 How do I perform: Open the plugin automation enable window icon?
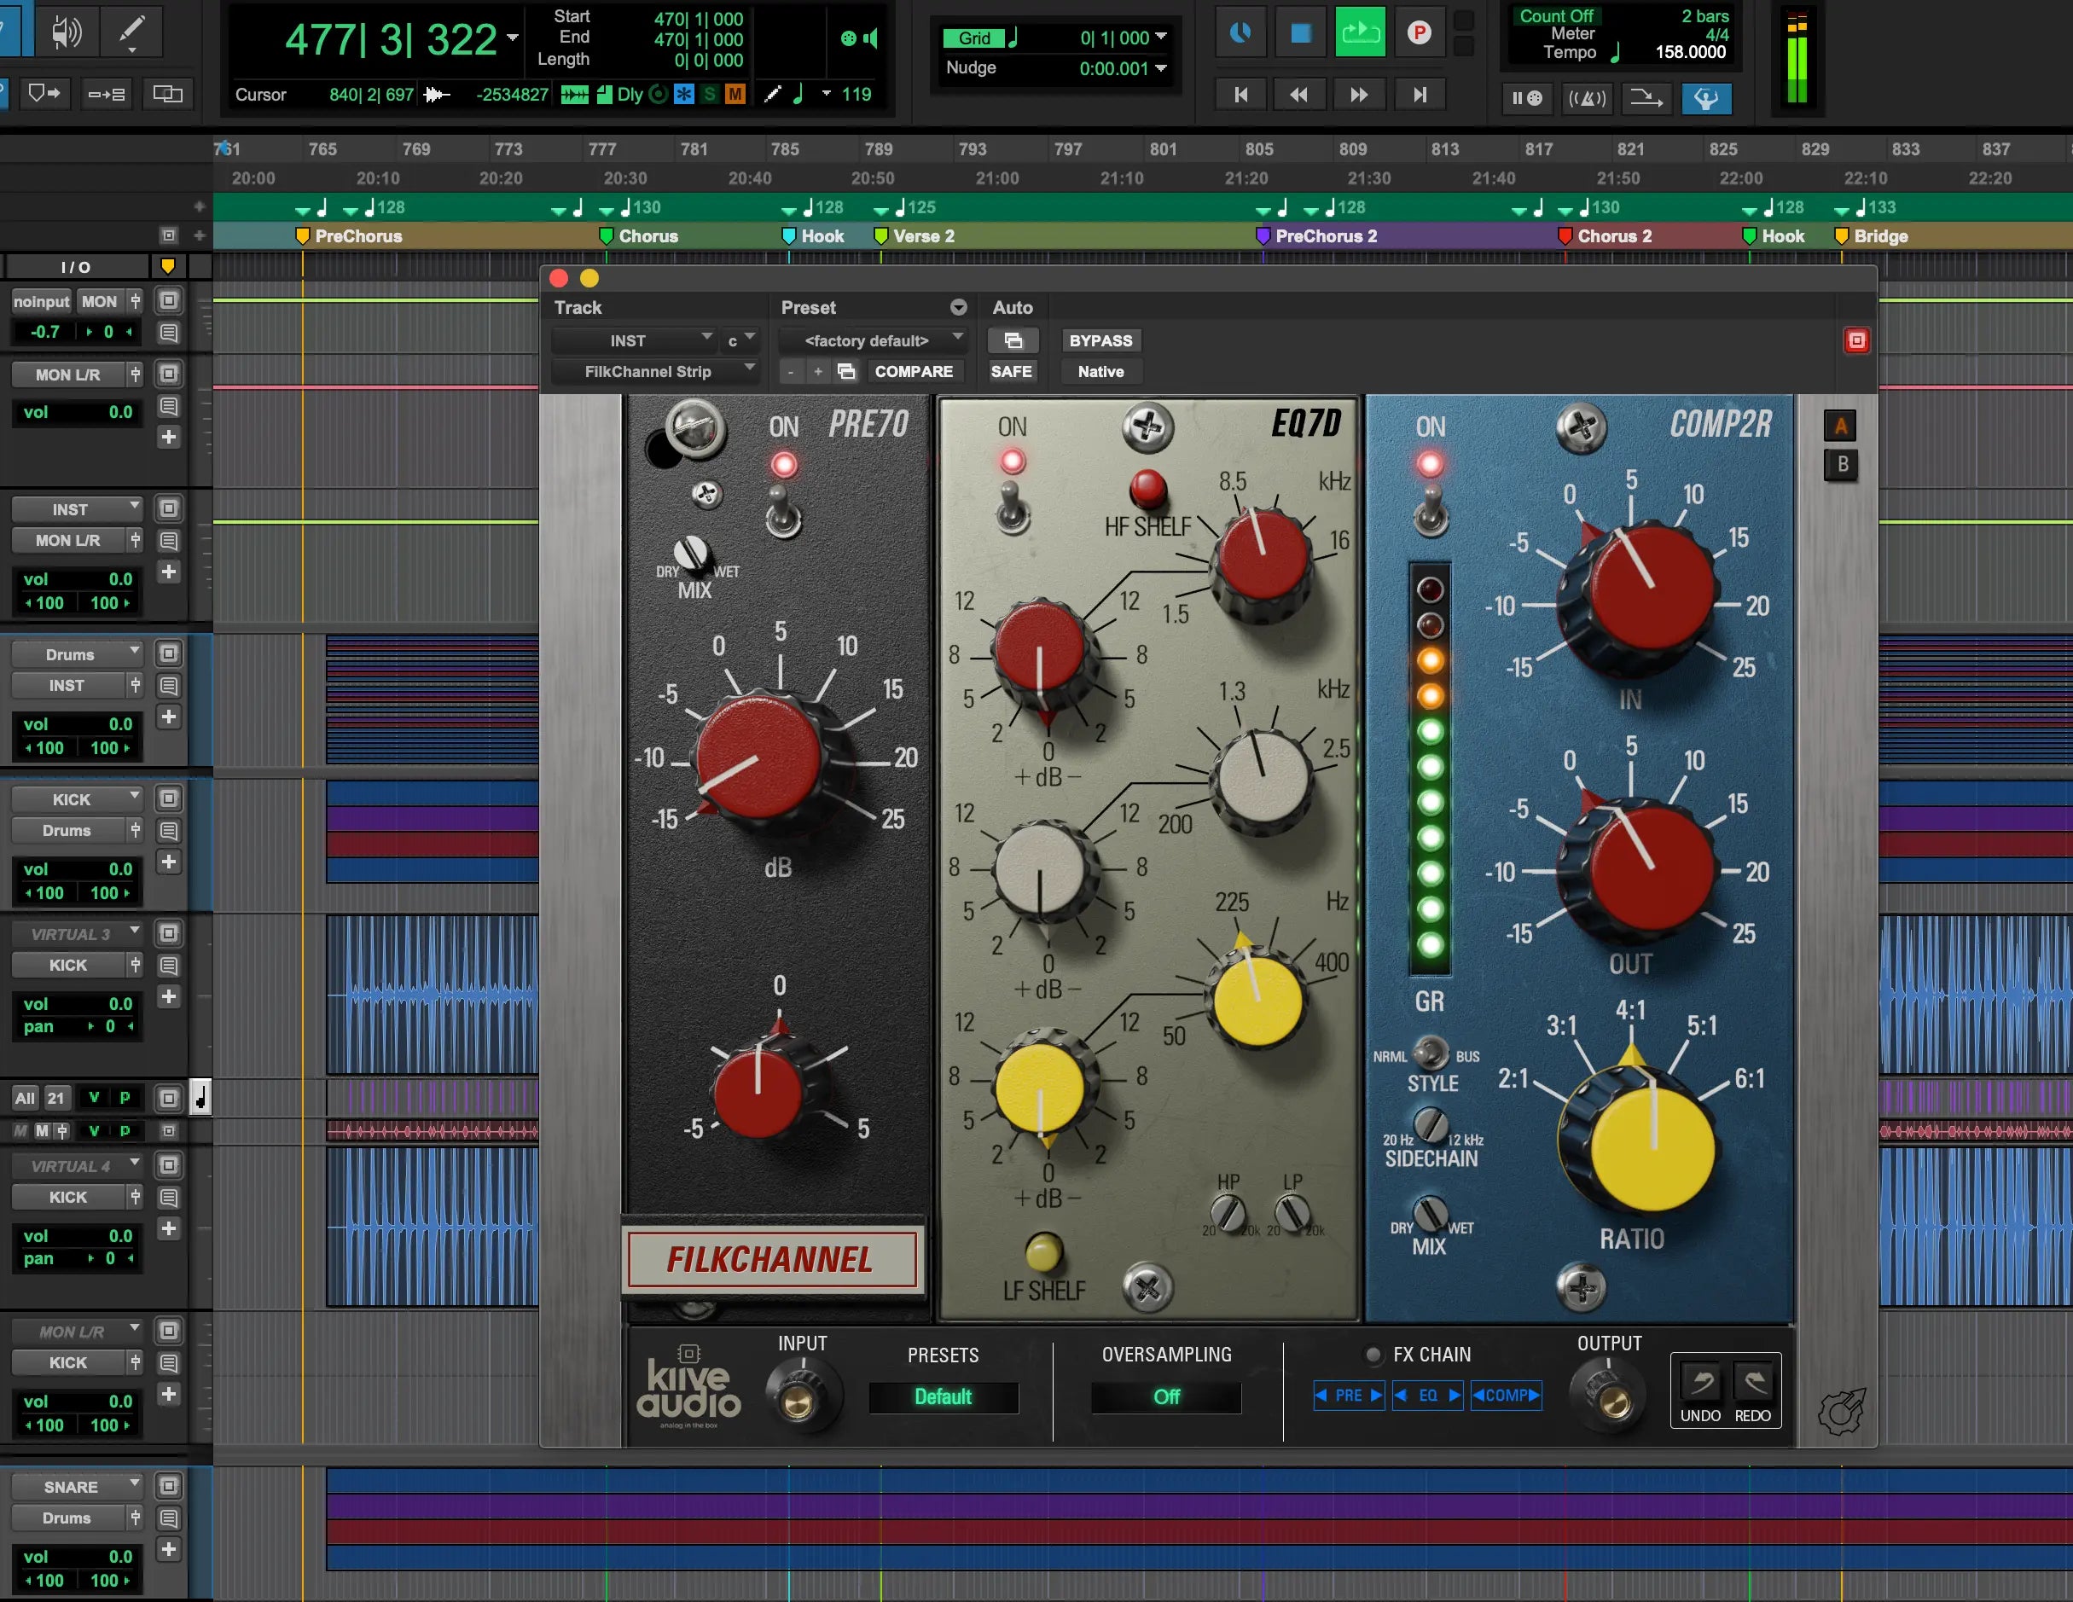[x=1013, y=340]
